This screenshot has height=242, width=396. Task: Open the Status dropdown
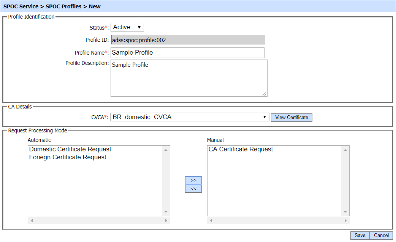pyautogui.click(x=127, y=27)
